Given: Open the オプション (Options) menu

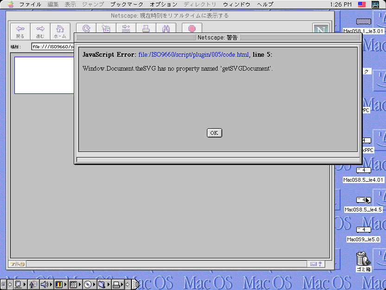Looking at the screenshot, I should [163, 5].
